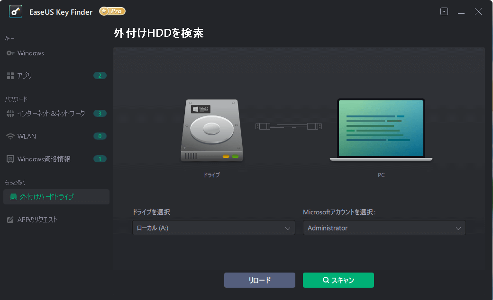Viewport: 493px width, 300px height.
Task: Click the APPのリクエスト pencil icon
Action: tap(10, 219)
